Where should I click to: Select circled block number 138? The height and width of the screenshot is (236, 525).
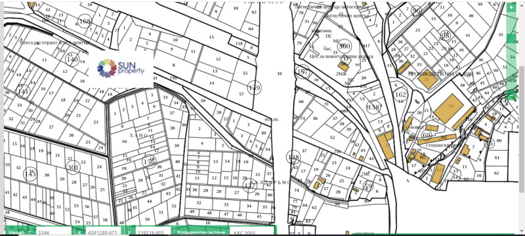(x=293, y=157)
